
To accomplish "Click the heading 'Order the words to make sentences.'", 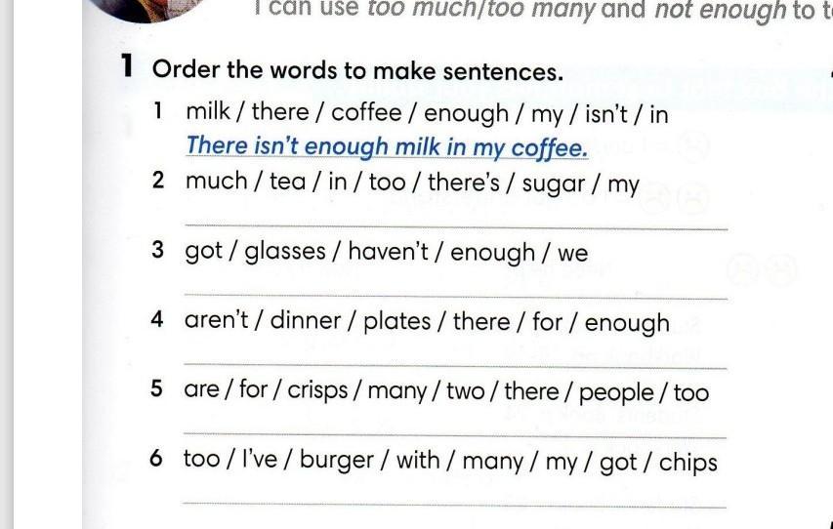I will click(357, 70).
